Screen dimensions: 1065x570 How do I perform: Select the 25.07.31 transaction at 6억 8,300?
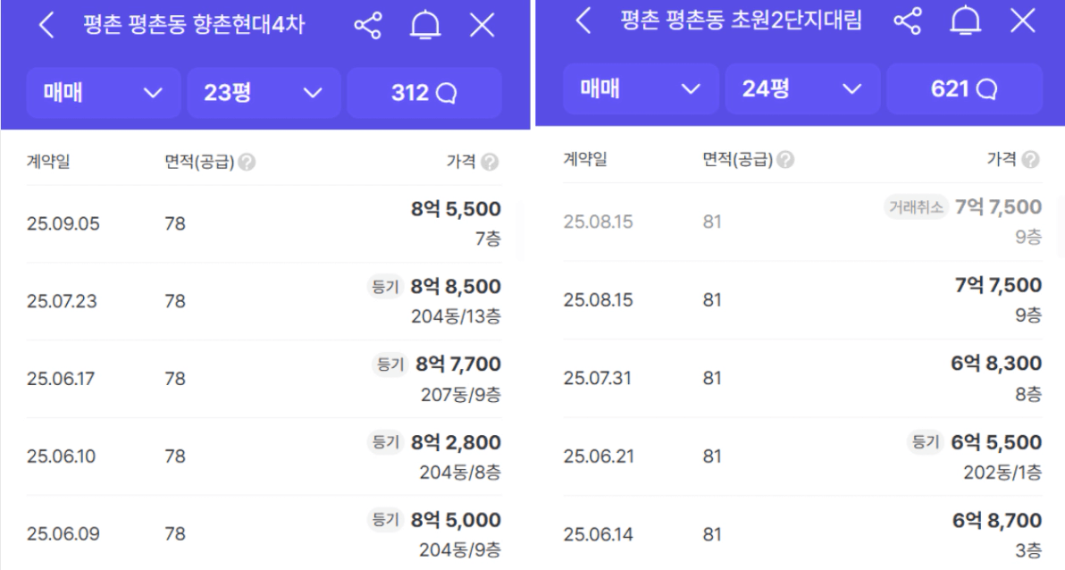pyautogui.click(x=802, y=378)
